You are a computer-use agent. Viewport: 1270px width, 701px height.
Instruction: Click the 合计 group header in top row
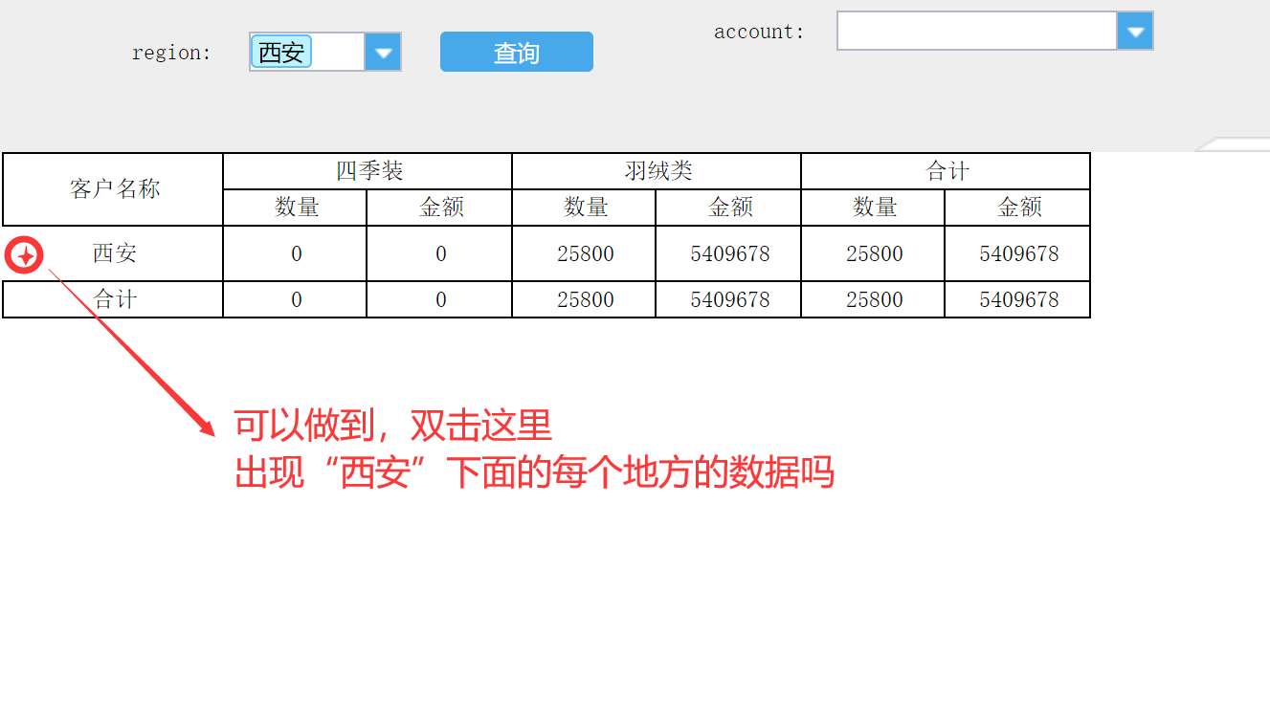point(946,171)
